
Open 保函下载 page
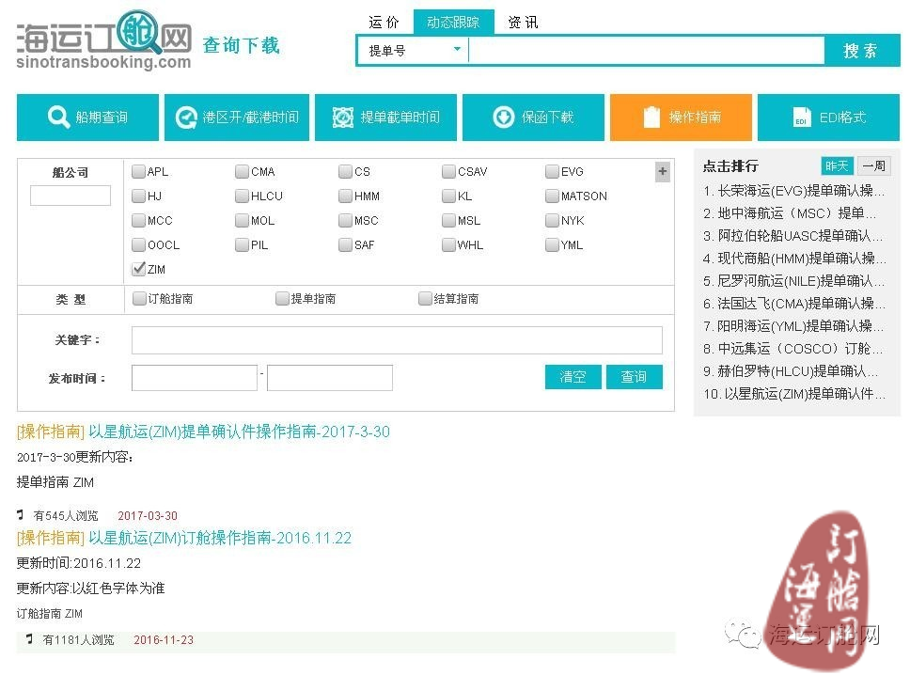pos(533,118)
